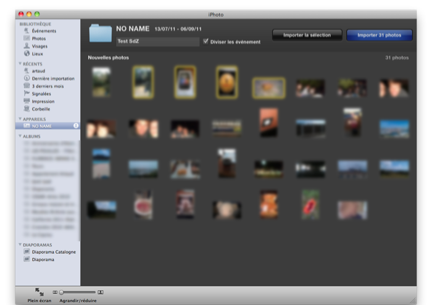The width and height of the screenshot is (432, 305).
Task: Click the NO NAME folder icon
Action: (x=101, y=33)
